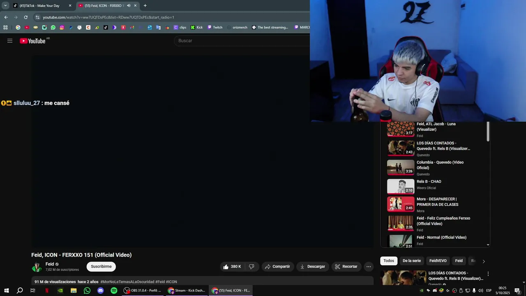Image resolution: width=526 pixels, height=296 pixels.
Task: Click the YouTube logo to go home
Action: click(32, 41)
